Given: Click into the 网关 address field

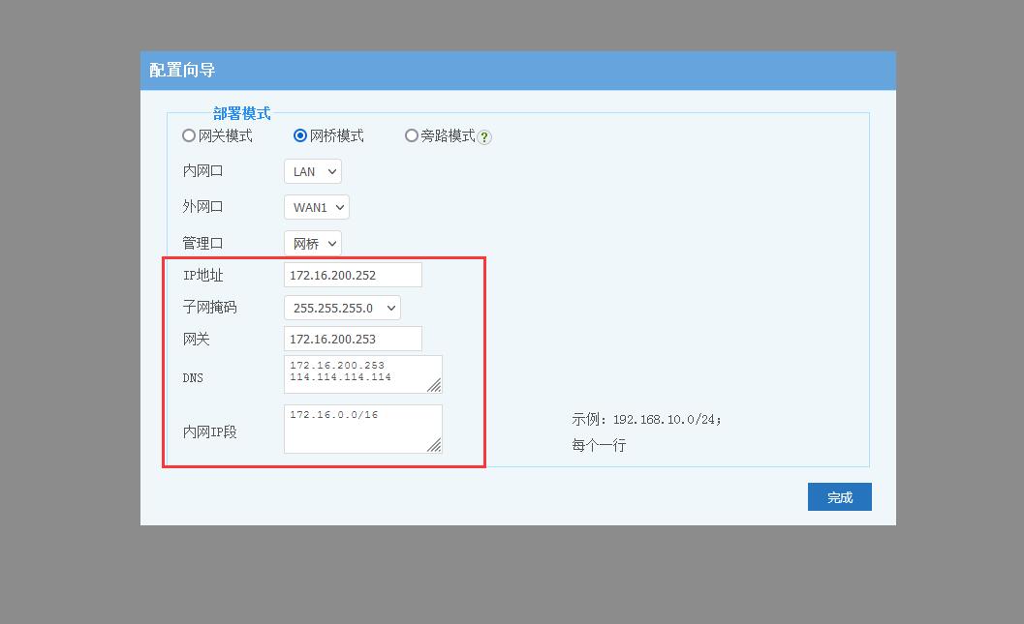Looking at the screenshot, I should 353,339.
